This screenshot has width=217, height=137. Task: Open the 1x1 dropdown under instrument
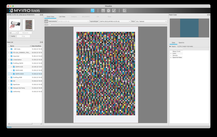pyautogui.click(x=13, y=33)
